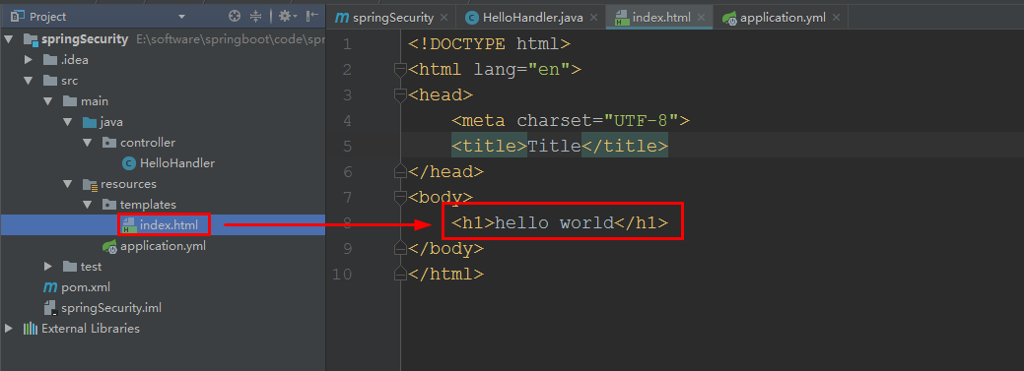Click the Project panel title label

tap(47, 17)
